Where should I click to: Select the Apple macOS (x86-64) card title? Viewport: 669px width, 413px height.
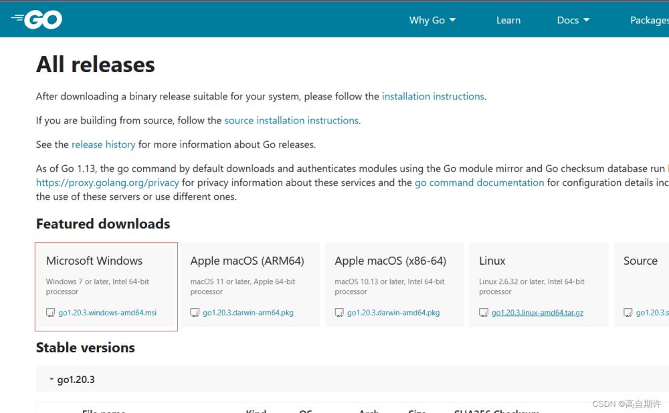pos(391,261)
